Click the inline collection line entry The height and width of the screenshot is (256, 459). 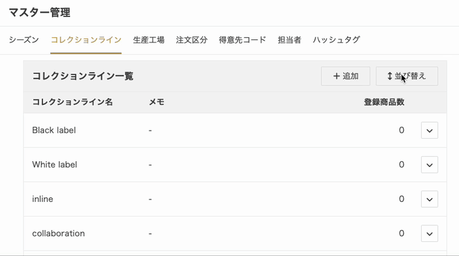43,199
